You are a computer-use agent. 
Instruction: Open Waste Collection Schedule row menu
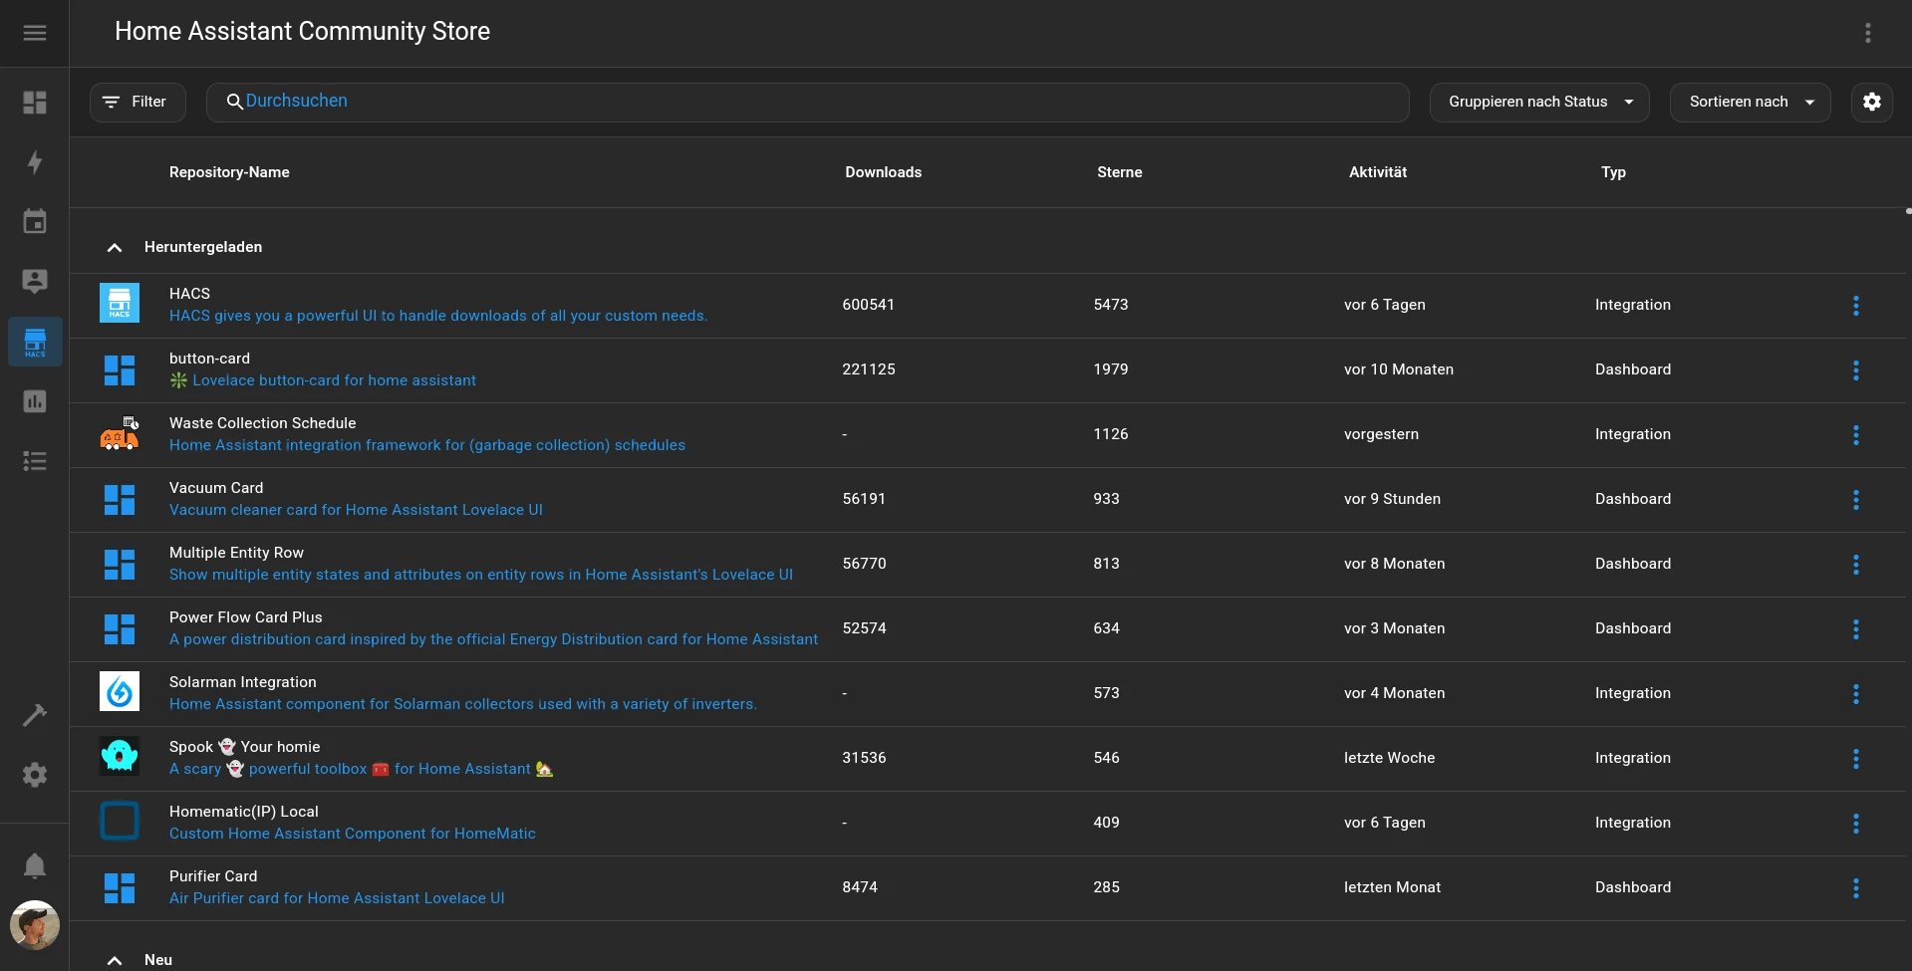coord(1855,435)
